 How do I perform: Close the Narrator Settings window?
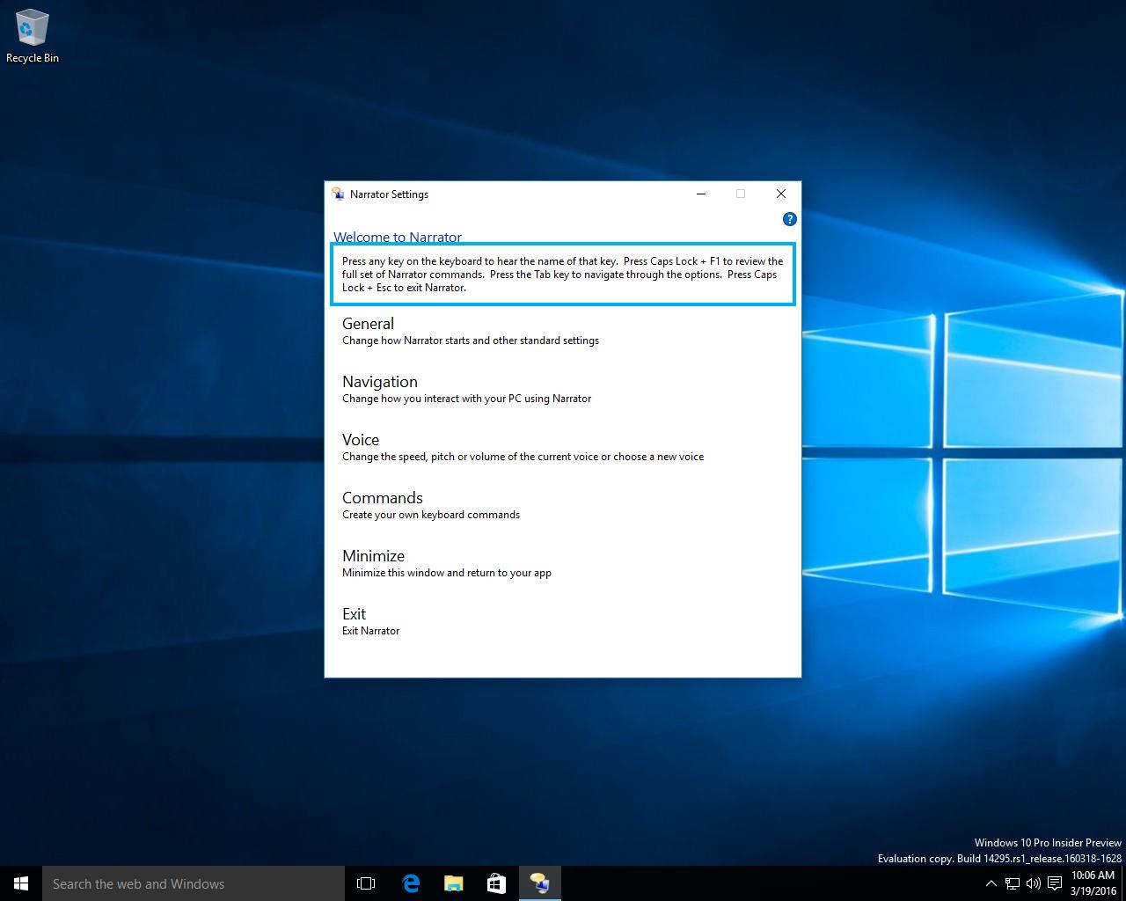pyautogui.click(x=781, y=194)
